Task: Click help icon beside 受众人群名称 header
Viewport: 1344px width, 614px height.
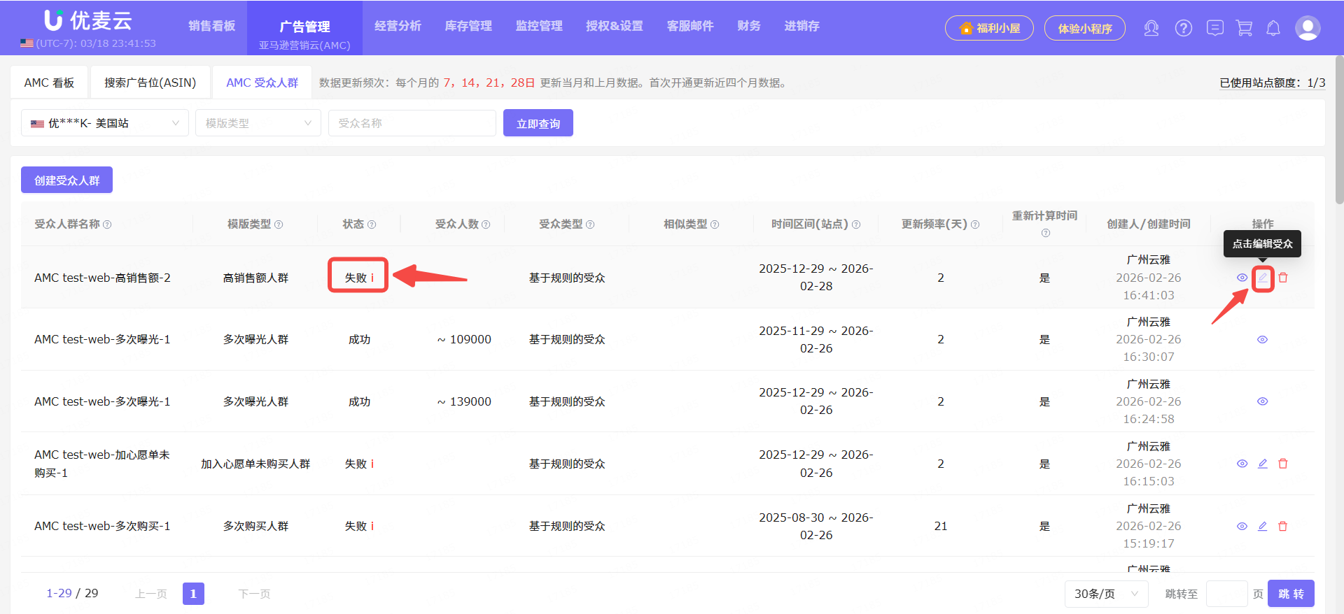Action: tap(107, 224)
